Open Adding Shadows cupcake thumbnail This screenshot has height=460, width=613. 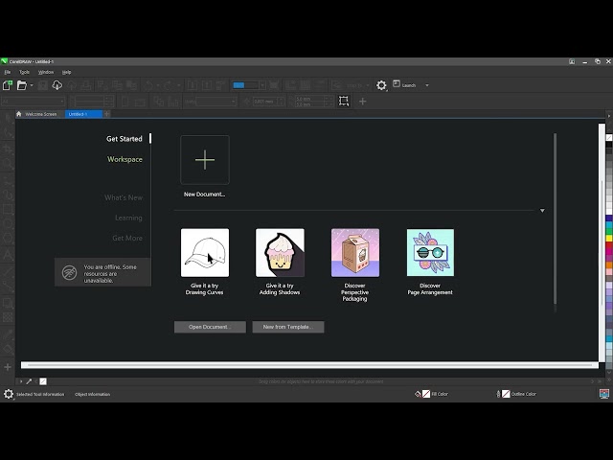click(x=280, y=253)
